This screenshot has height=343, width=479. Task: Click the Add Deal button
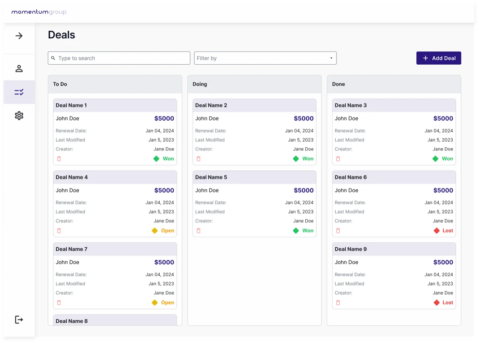(x=439, y=58)
